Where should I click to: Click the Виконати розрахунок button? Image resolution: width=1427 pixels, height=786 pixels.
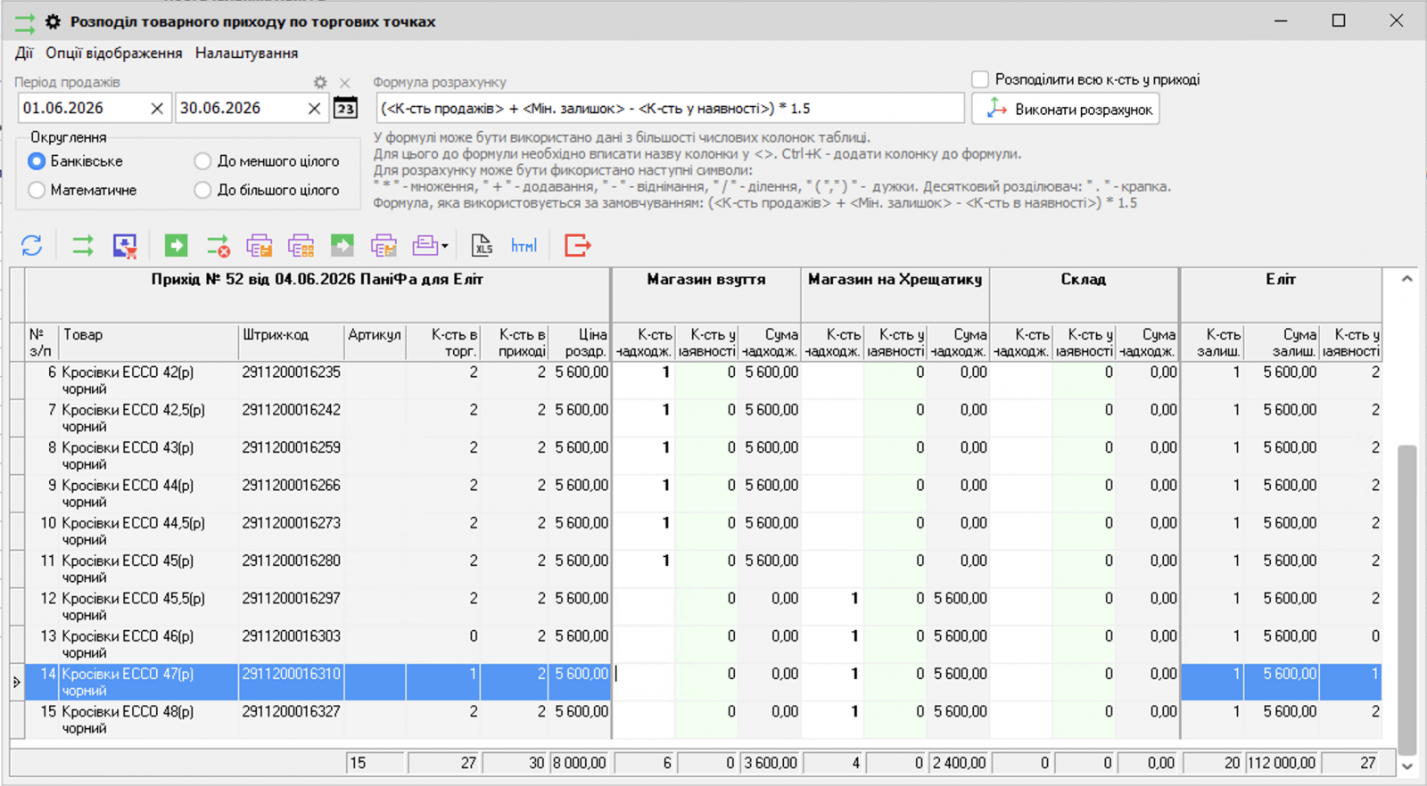pyautogui.click(x=1067, y=110)
